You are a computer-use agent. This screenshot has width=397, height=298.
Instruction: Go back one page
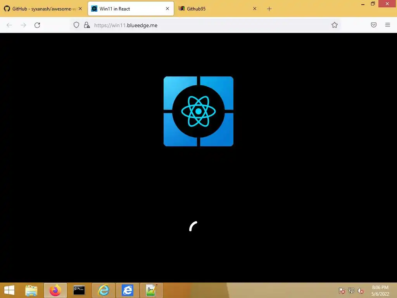tap(9, 25)
